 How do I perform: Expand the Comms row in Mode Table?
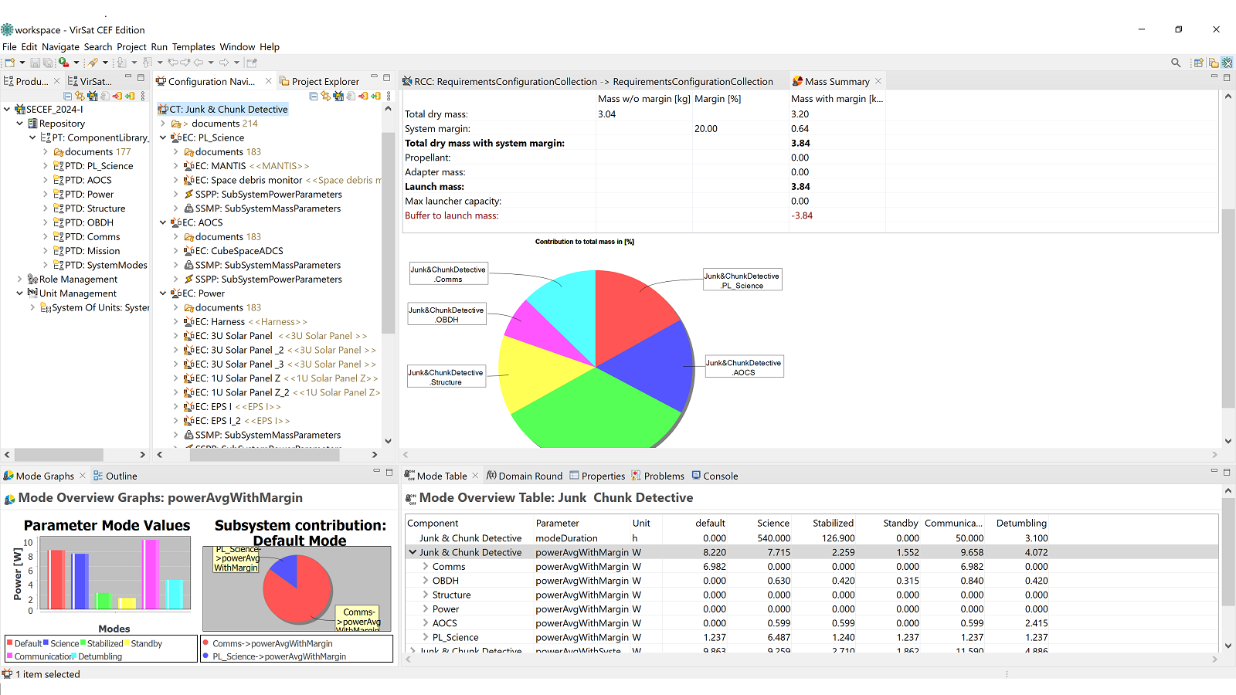(425, 567)
